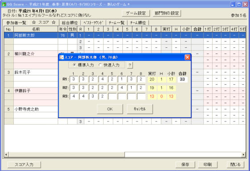Click the GG Score app icon in title bar
250x171 pixels.
tap(4, 4)
